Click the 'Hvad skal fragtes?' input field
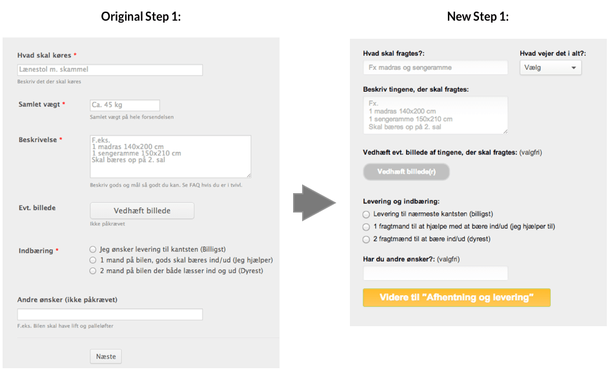 click(436, 68)
